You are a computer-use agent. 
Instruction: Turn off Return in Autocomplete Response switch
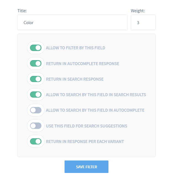(36, 63)
